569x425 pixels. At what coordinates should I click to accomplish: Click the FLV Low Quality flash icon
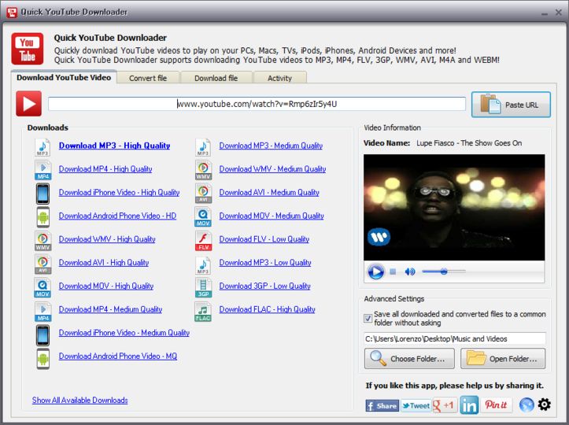click(x=203, y=241)
